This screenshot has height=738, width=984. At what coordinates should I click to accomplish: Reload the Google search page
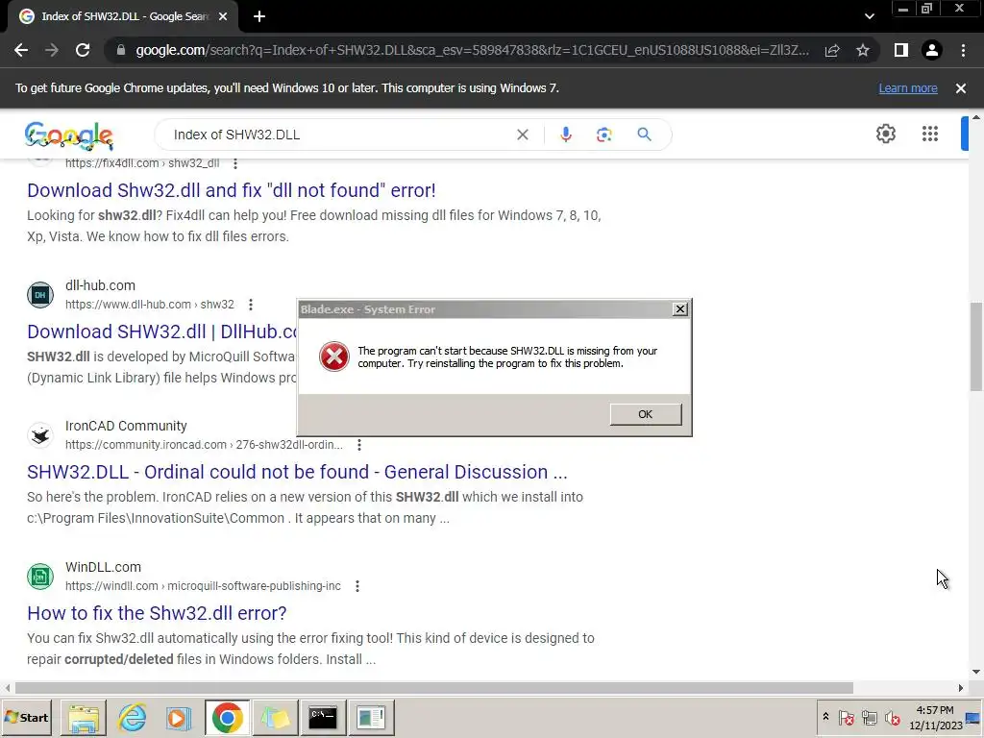click(x=83, y=50)
